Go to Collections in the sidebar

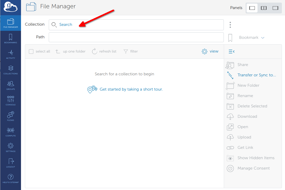pyautogui.click(x=11, y=70)
